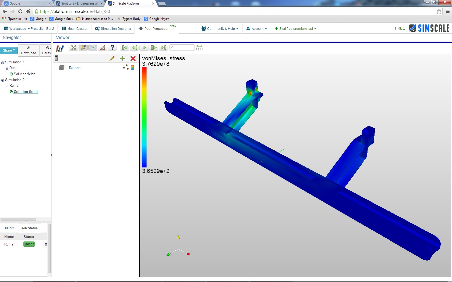Click the Finished status badge for Run 2

click(x=29, y=244)
